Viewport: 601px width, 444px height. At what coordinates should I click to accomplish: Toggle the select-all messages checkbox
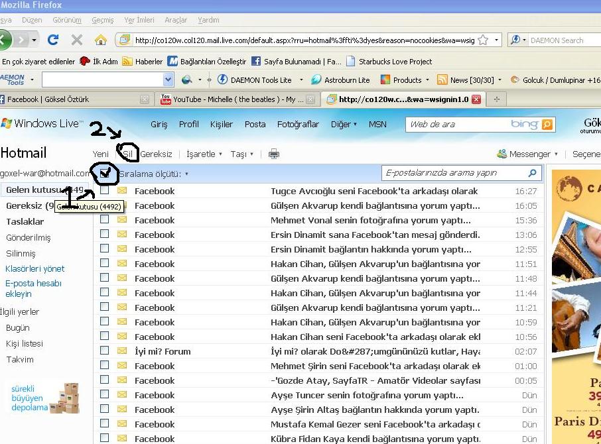click(x=104, y=174)
